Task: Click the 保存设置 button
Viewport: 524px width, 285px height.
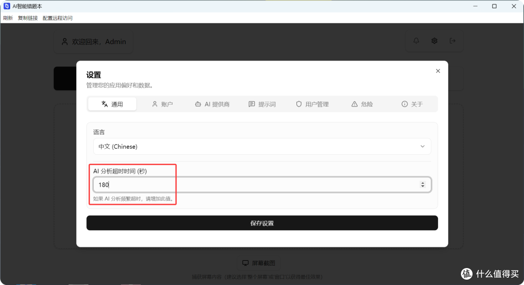Action: click(x=262, y=223)
